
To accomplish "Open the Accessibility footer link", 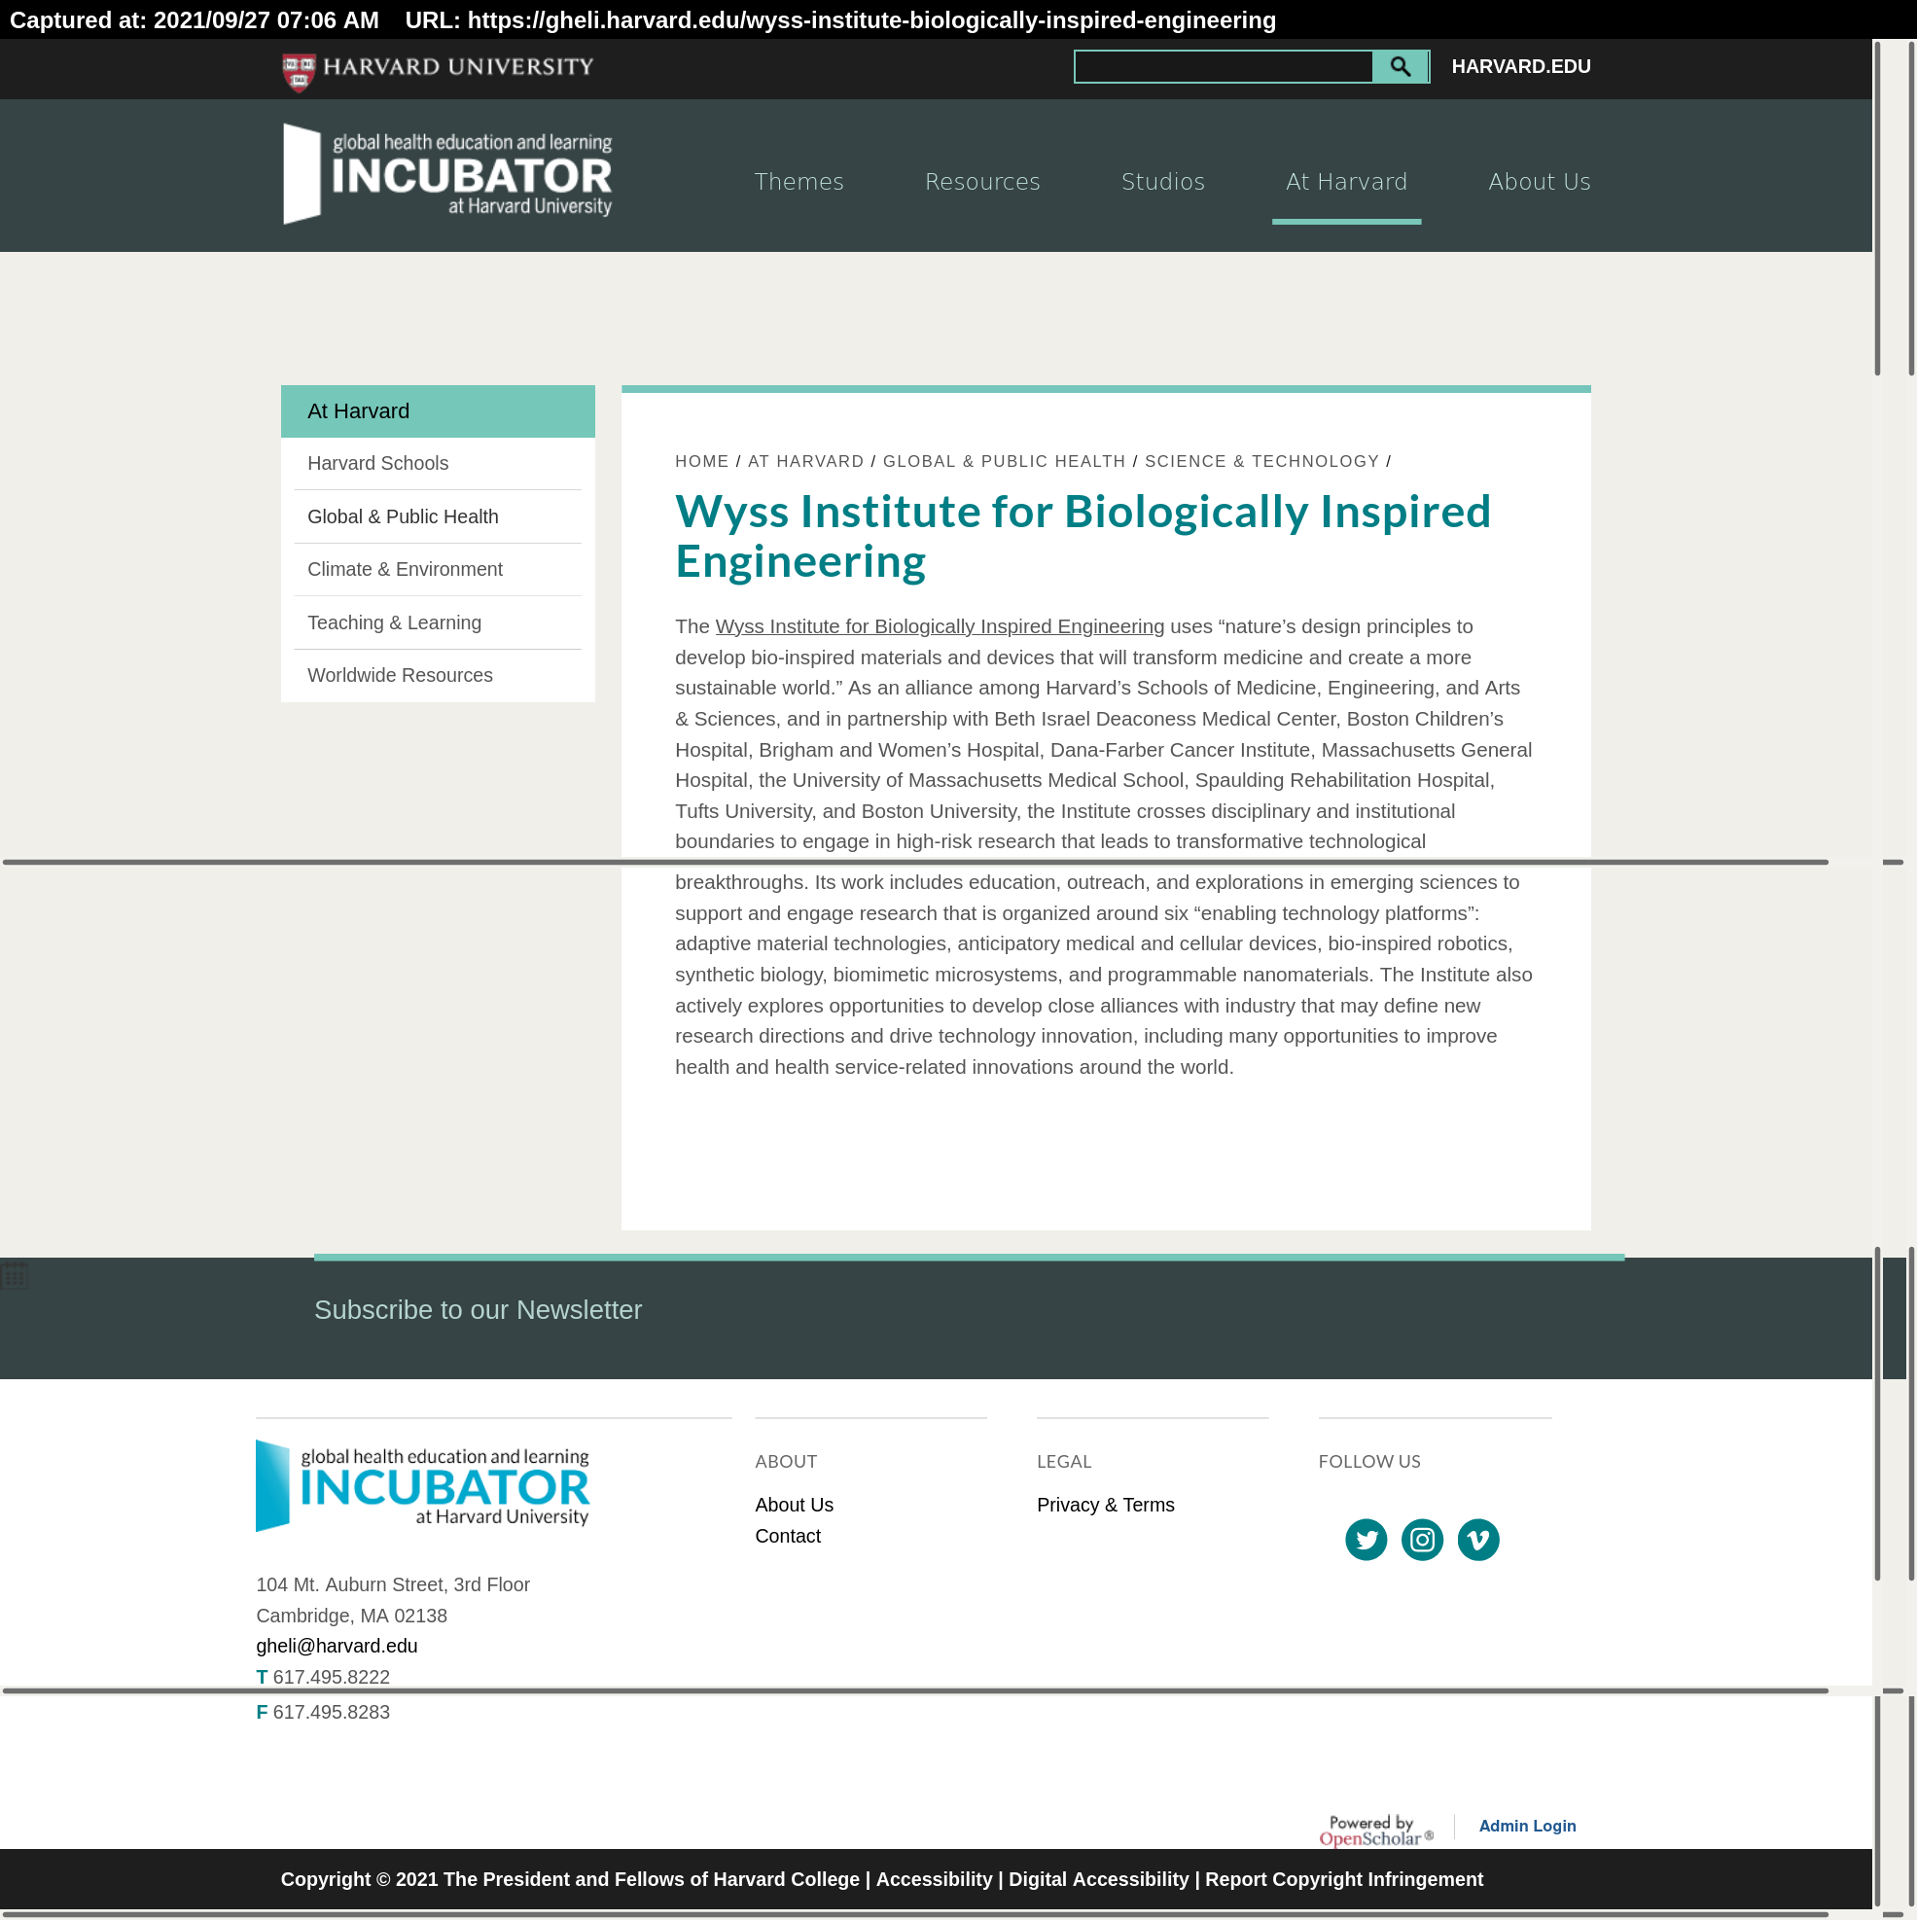I will coord(933,1879).
